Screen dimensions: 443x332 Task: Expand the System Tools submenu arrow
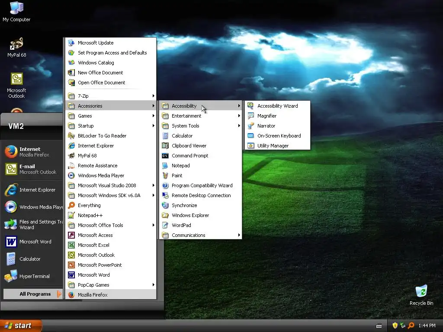coord(239,126)
